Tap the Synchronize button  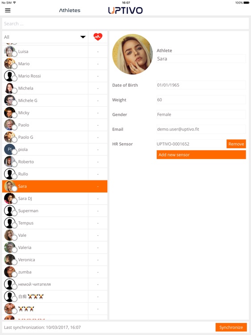tap(231, 327)
